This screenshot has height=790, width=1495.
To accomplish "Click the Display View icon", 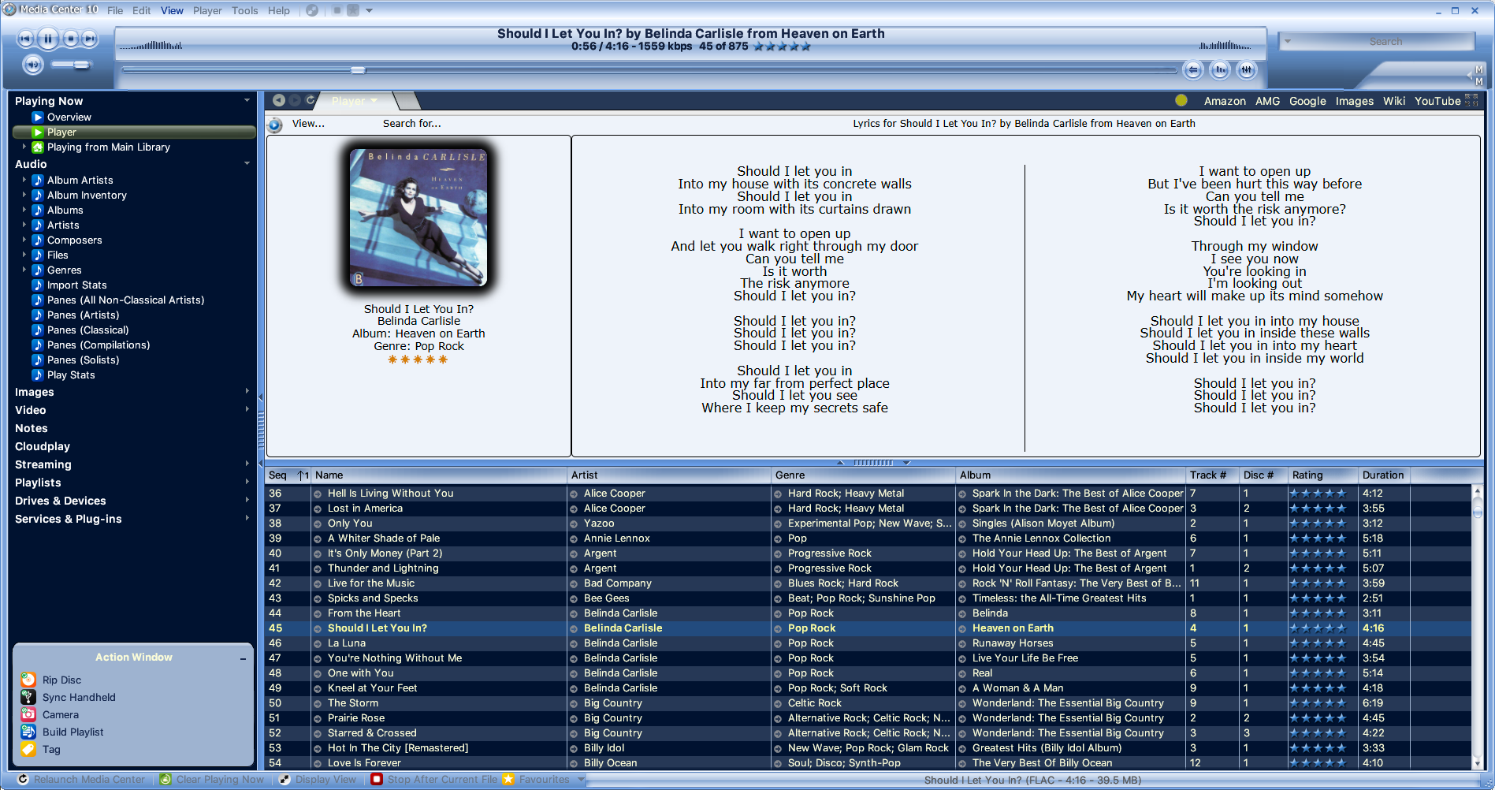I will pos(284,779).
